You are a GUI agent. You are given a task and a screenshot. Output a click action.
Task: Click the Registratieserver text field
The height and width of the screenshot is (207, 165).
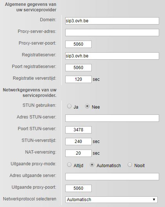click(x=112, y=56)
